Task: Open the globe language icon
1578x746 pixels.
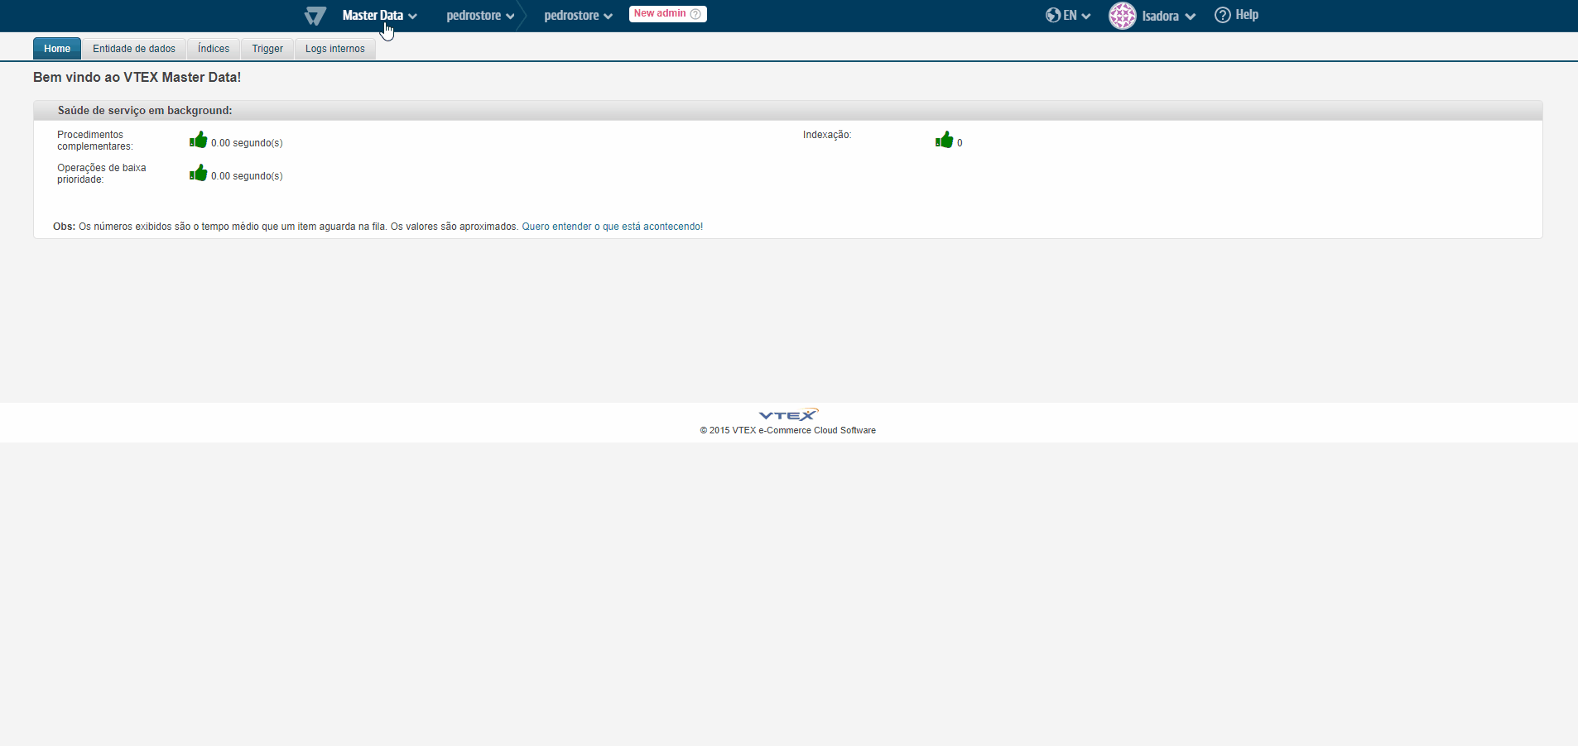Action: pos(1052,15)
